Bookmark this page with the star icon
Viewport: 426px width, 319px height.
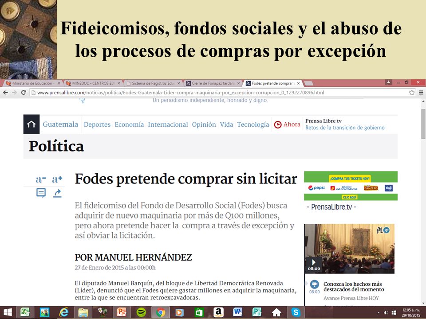click(x=412, y=93)
